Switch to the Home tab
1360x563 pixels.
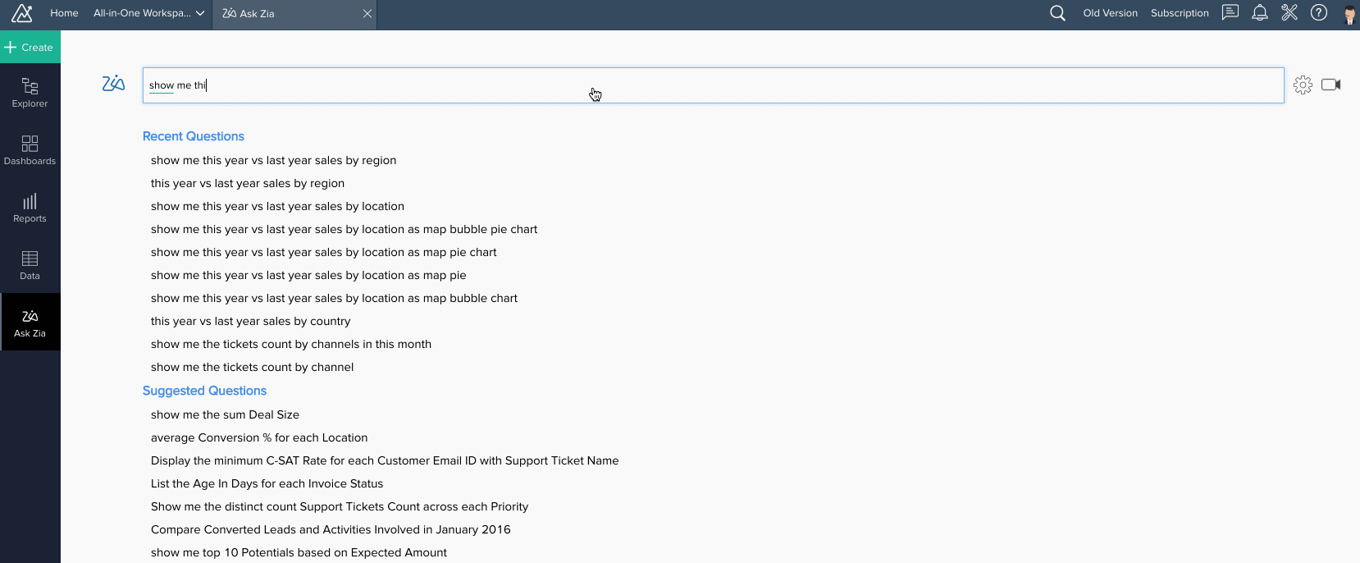pos(64,13)
